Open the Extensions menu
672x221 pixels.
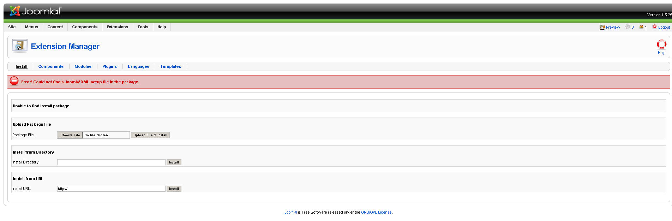point(118,27)
